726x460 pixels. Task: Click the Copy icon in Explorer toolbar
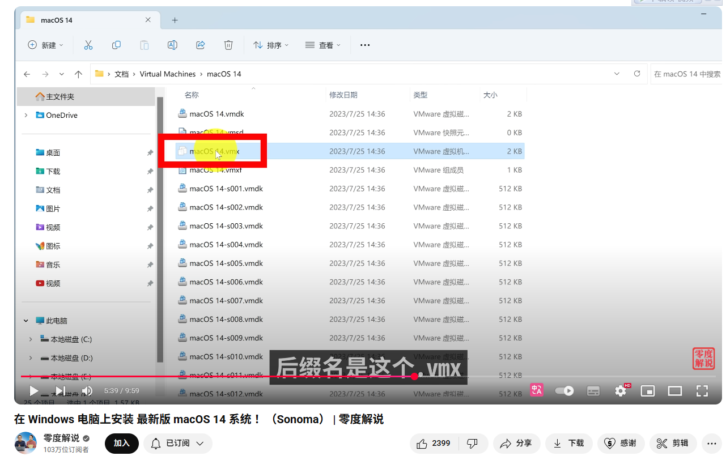(x=116, y=45)
